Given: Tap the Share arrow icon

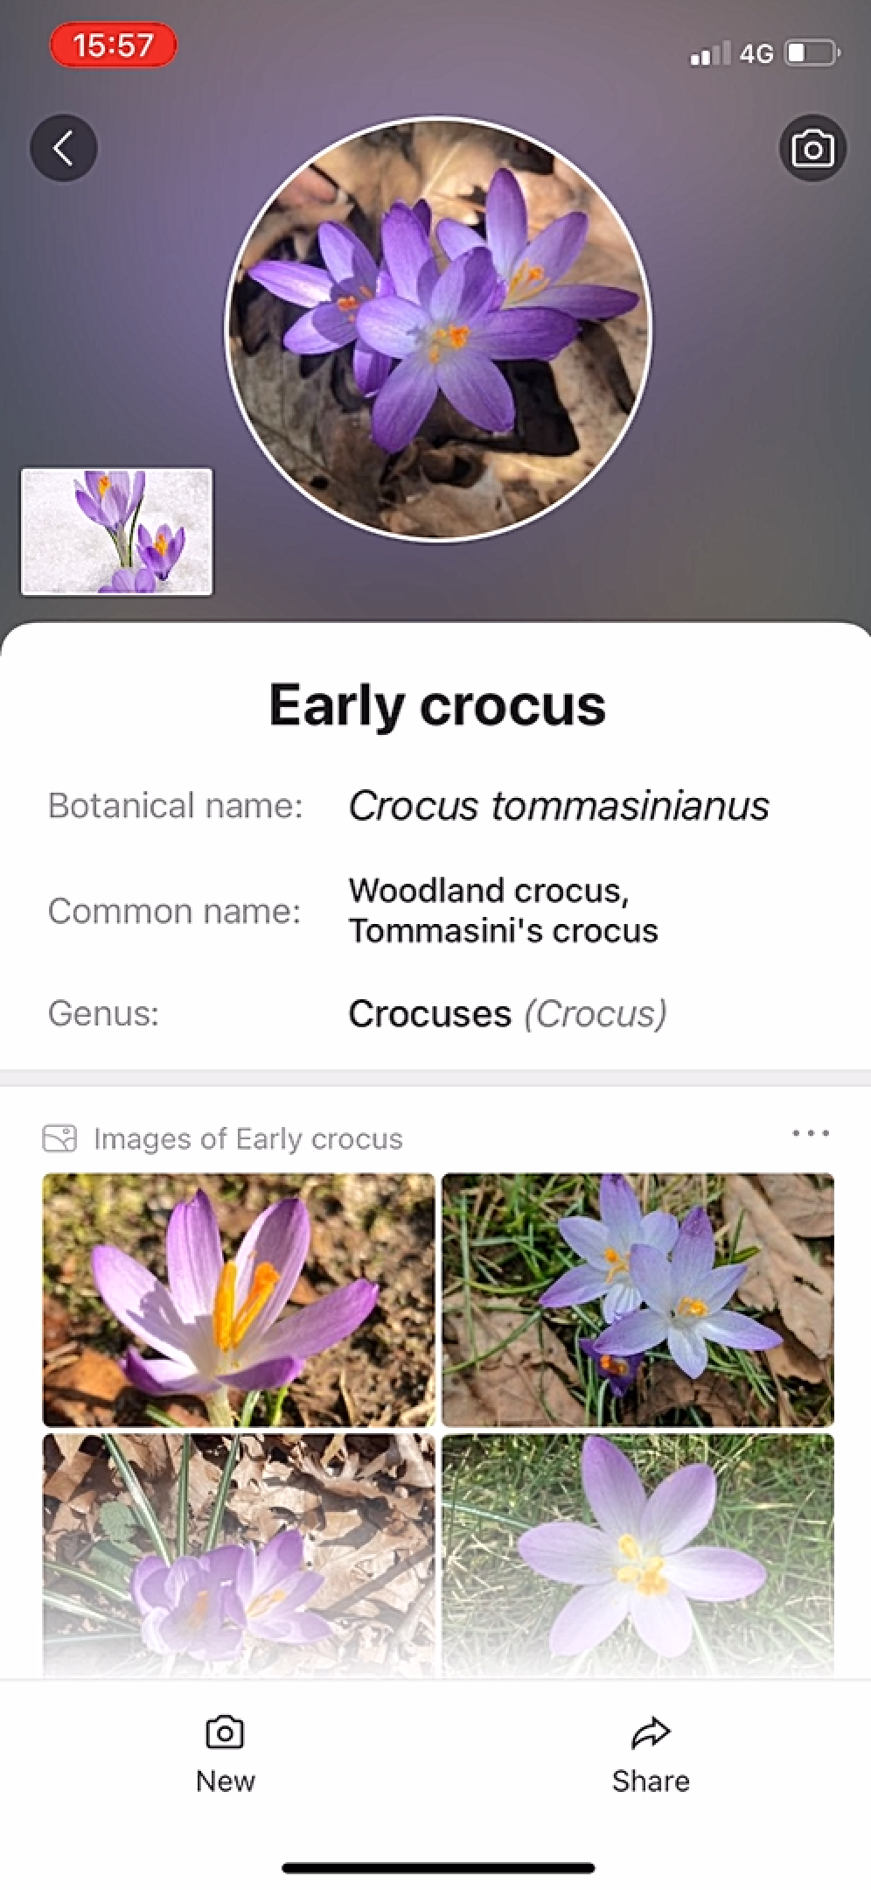Looking at the screenshot, I should (x=651, y=1732).
